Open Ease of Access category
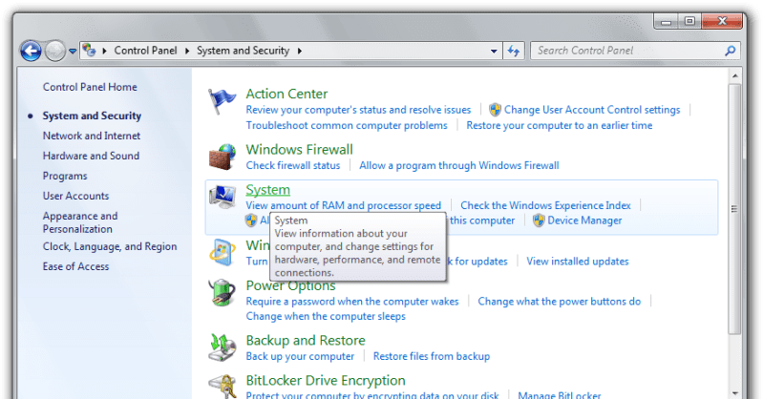Screen dimensions: 763x399 tap(75, 266)
